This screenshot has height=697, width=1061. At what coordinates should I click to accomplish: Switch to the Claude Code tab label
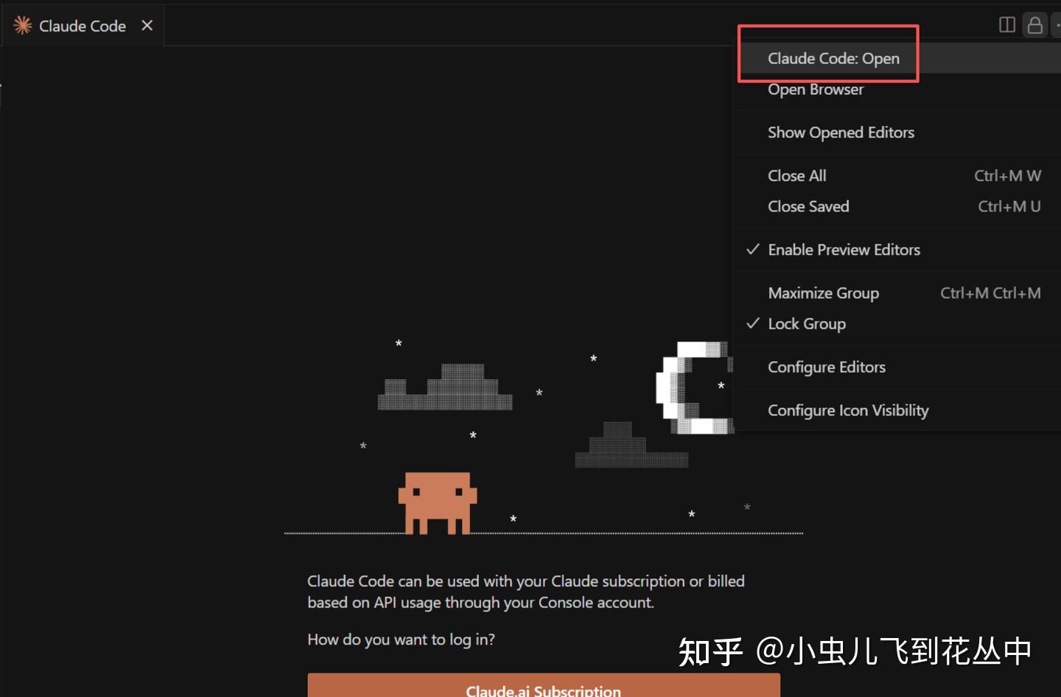point(83,26)
